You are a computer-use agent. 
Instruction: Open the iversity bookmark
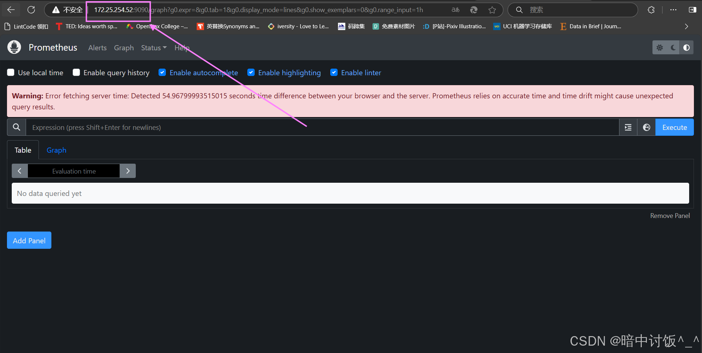[298, 26]
